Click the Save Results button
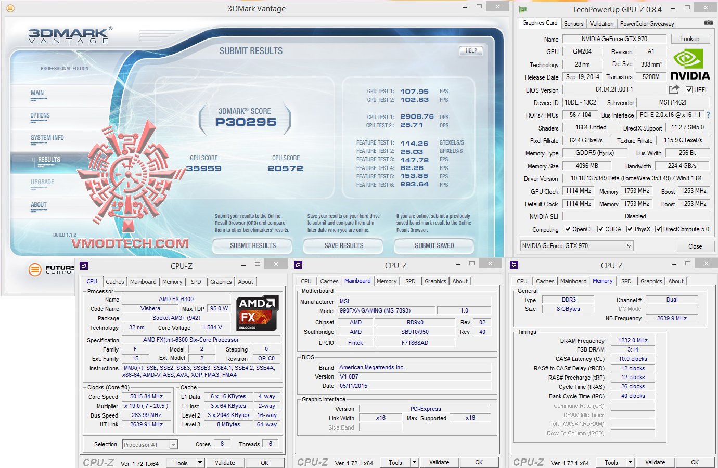 click(344, 245)
